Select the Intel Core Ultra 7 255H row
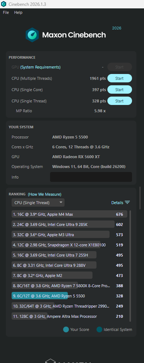The height and width of the screenshot is (363, 144). (69, 255)
